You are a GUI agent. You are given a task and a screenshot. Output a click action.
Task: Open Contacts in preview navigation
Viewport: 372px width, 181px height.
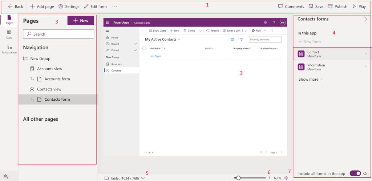click(x=121, y=71)
